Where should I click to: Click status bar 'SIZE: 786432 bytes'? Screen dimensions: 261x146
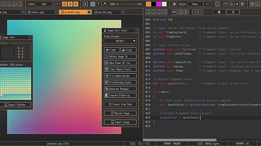click(208, 144)
